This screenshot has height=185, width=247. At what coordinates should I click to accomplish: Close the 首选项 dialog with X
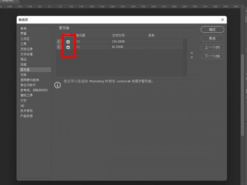(222, 20)
